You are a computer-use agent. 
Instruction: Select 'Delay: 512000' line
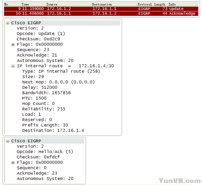point(40,87)
